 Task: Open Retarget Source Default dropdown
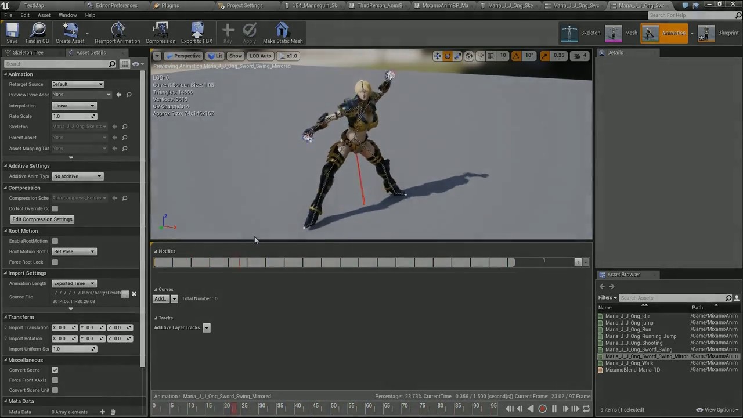[x=77, y=84]
